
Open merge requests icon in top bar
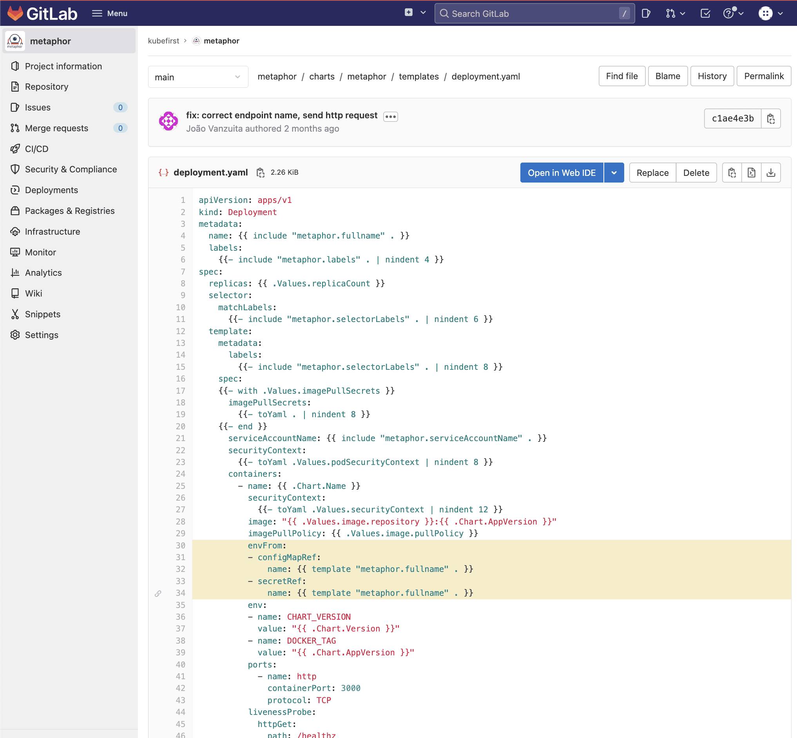tap(670, 14)
